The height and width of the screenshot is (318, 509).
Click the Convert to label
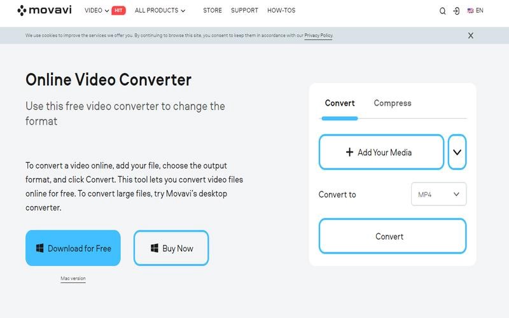click(337, 195)
